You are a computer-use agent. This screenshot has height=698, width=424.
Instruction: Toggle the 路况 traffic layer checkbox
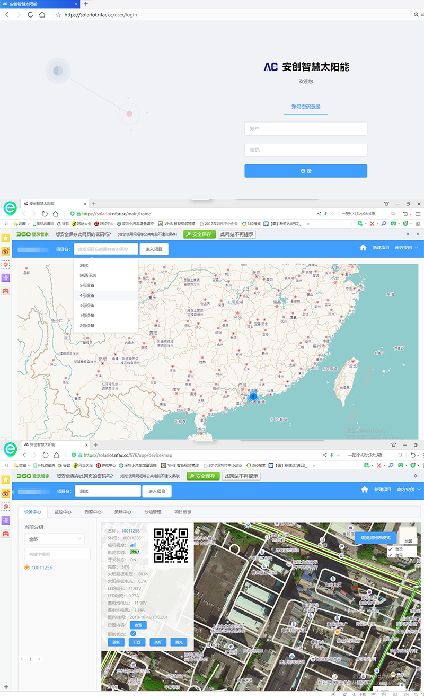[391, 549]
